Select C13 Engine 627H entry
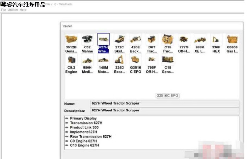The image size is (247, 159). pos(84,145)
